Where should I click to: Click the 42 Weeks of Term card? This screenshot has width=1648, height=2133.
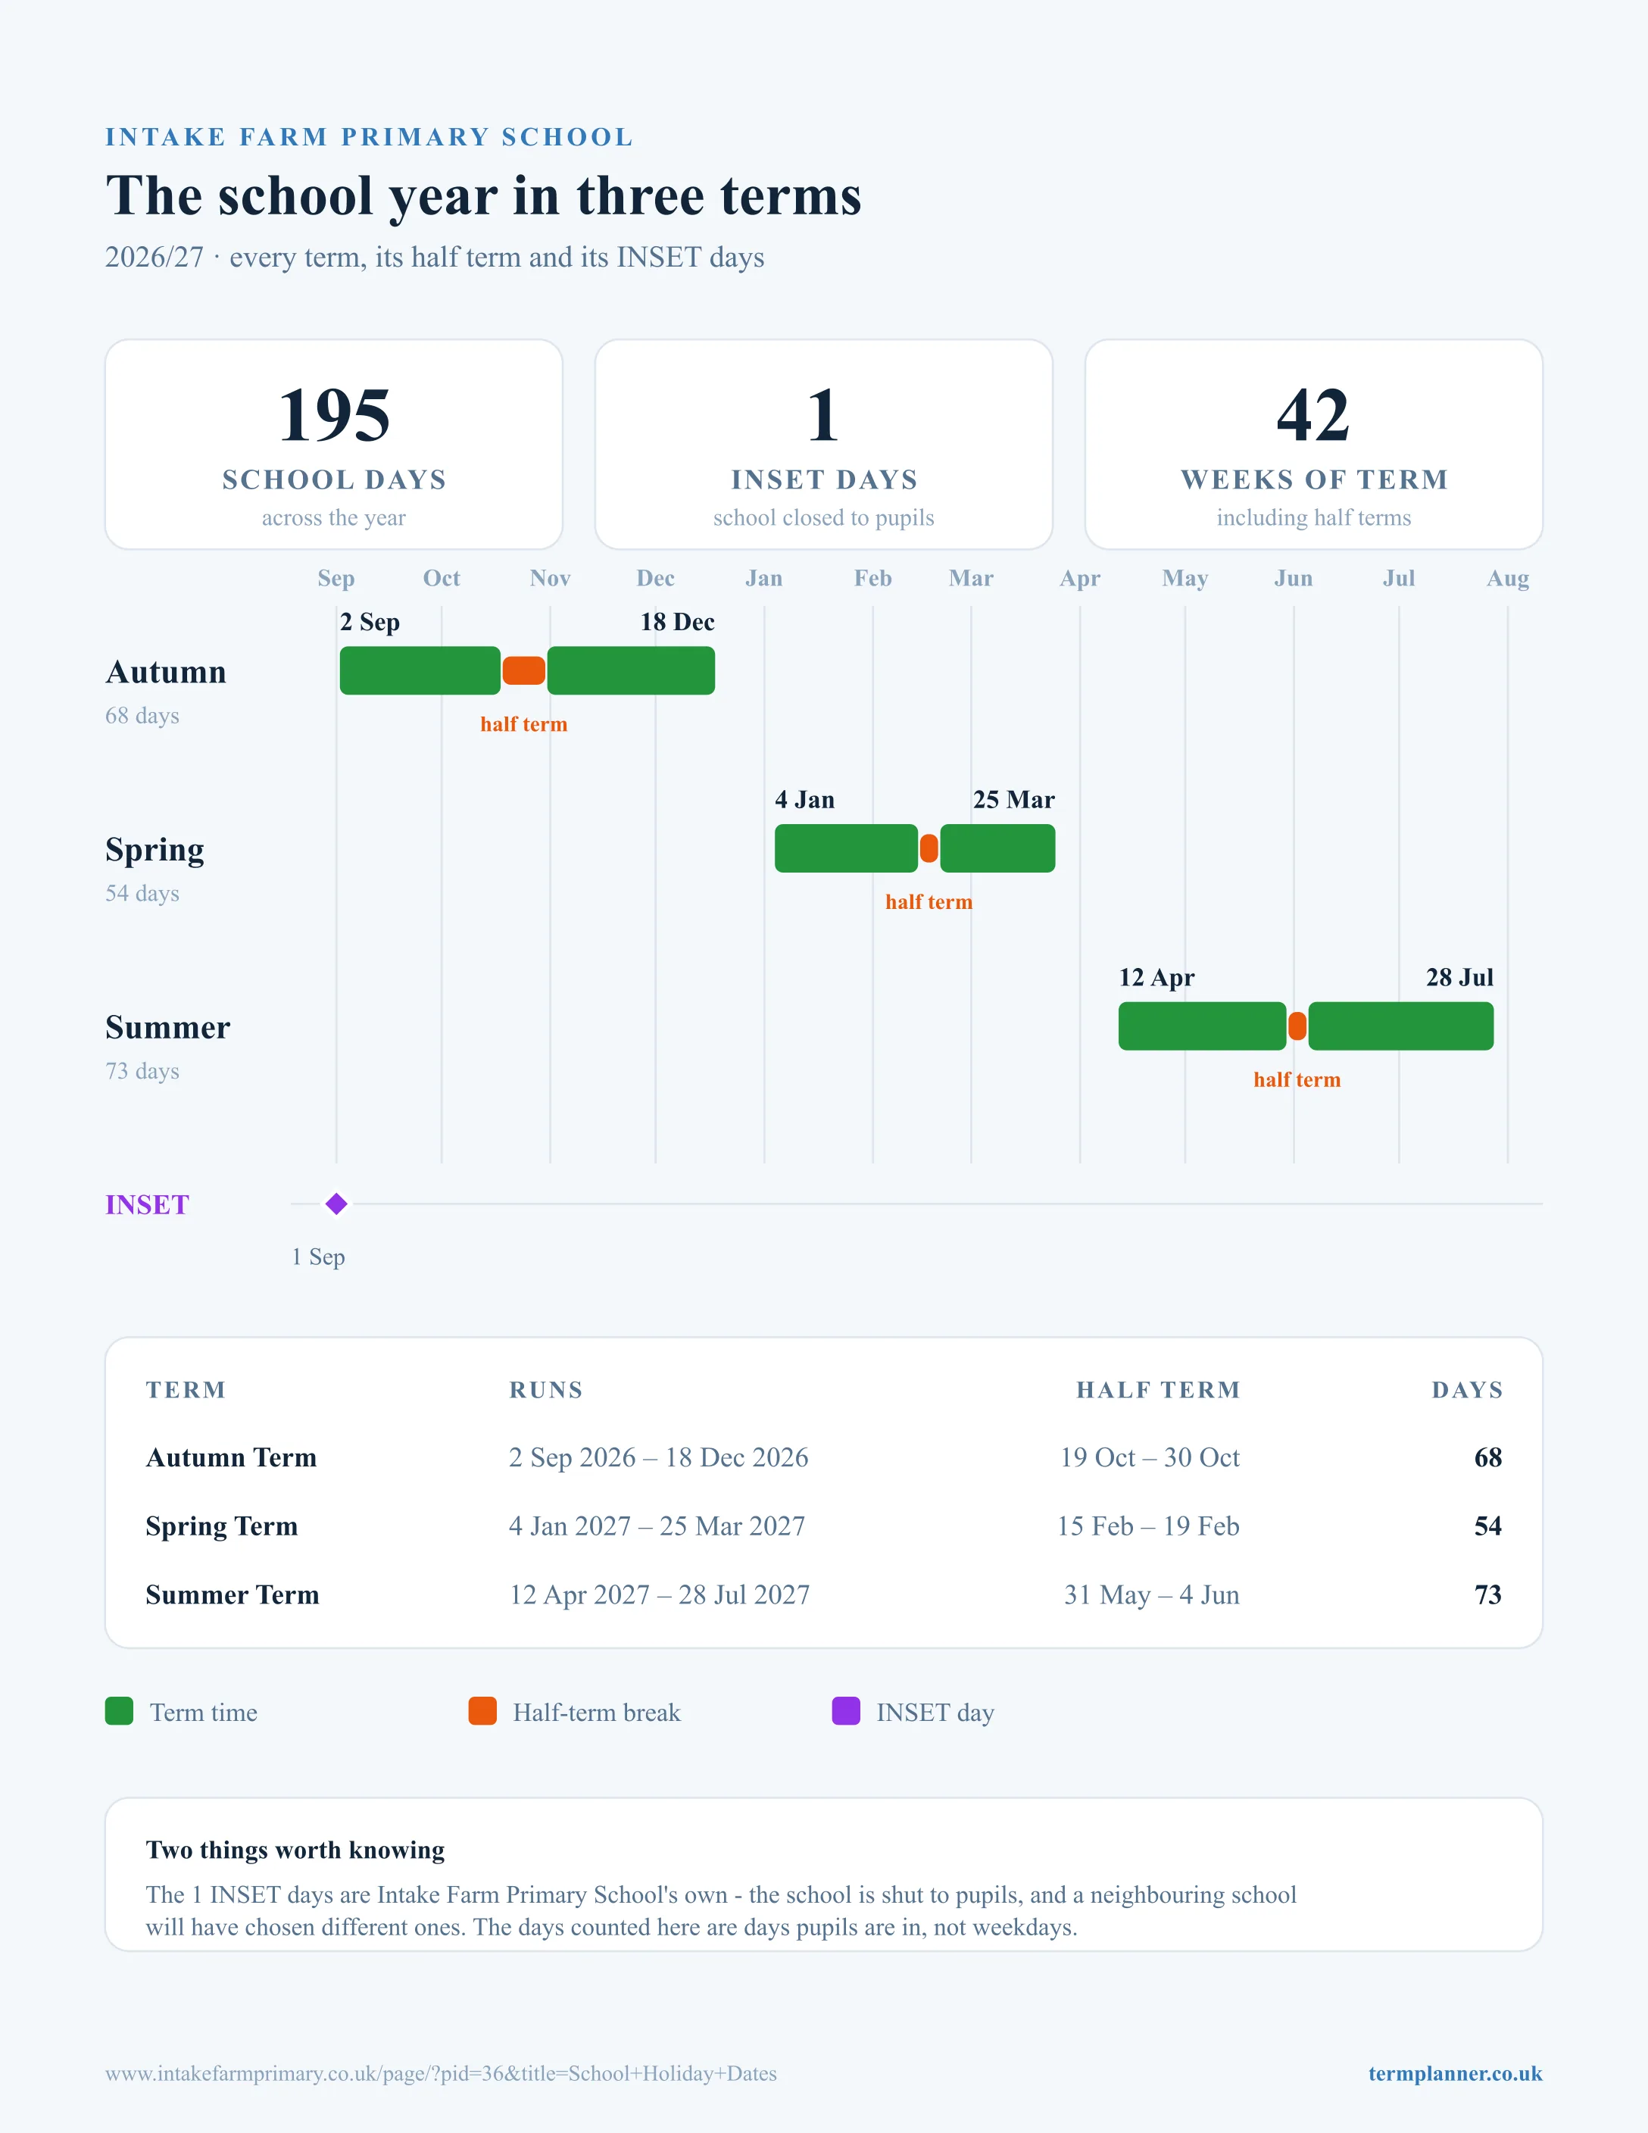click(x=1313, y=445)
